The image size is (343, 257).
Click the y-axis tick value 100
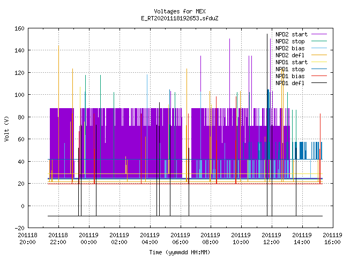tap(19, 95)
